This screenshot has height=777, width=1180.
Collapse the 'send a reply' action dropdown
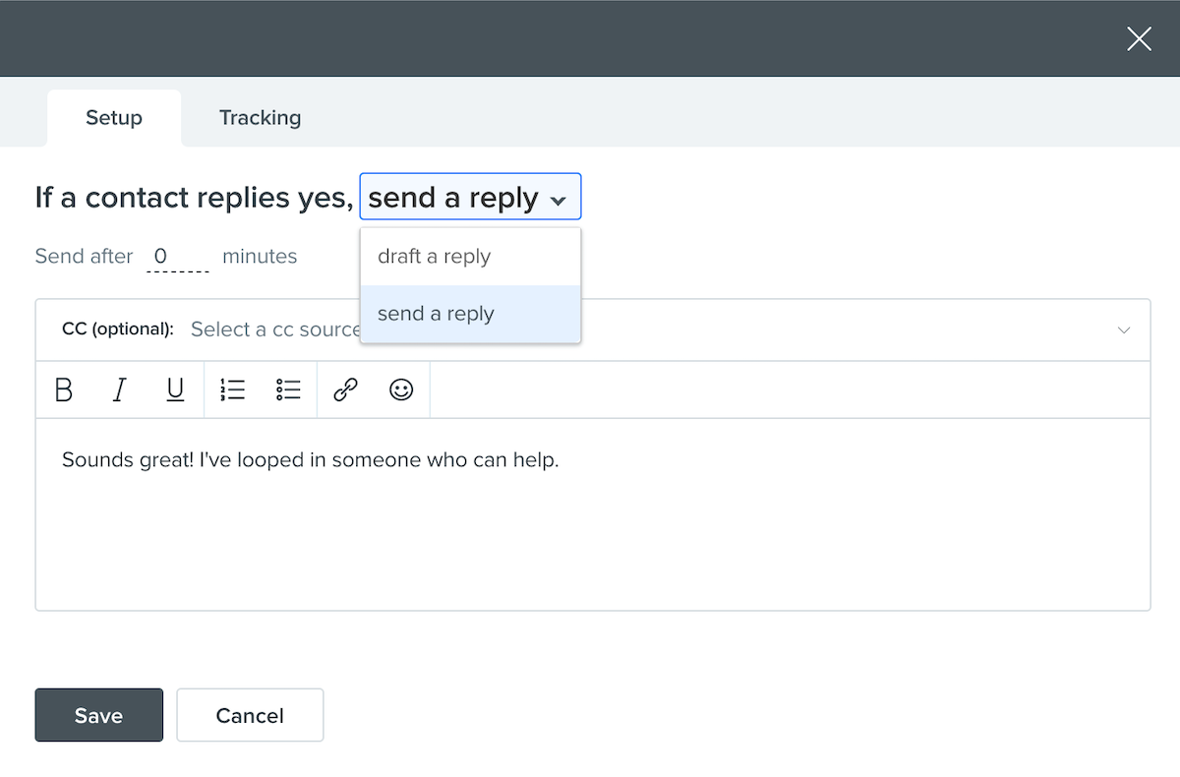[470, 197]
